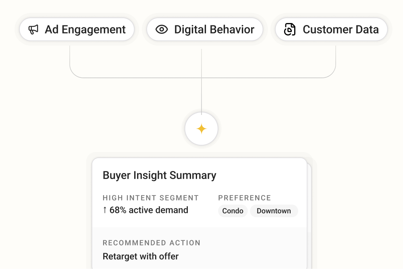This screenshot has height=269, width=403.
Task: Click the 68% active demand value
Action: pyautogui.click(x=149, y=210)
